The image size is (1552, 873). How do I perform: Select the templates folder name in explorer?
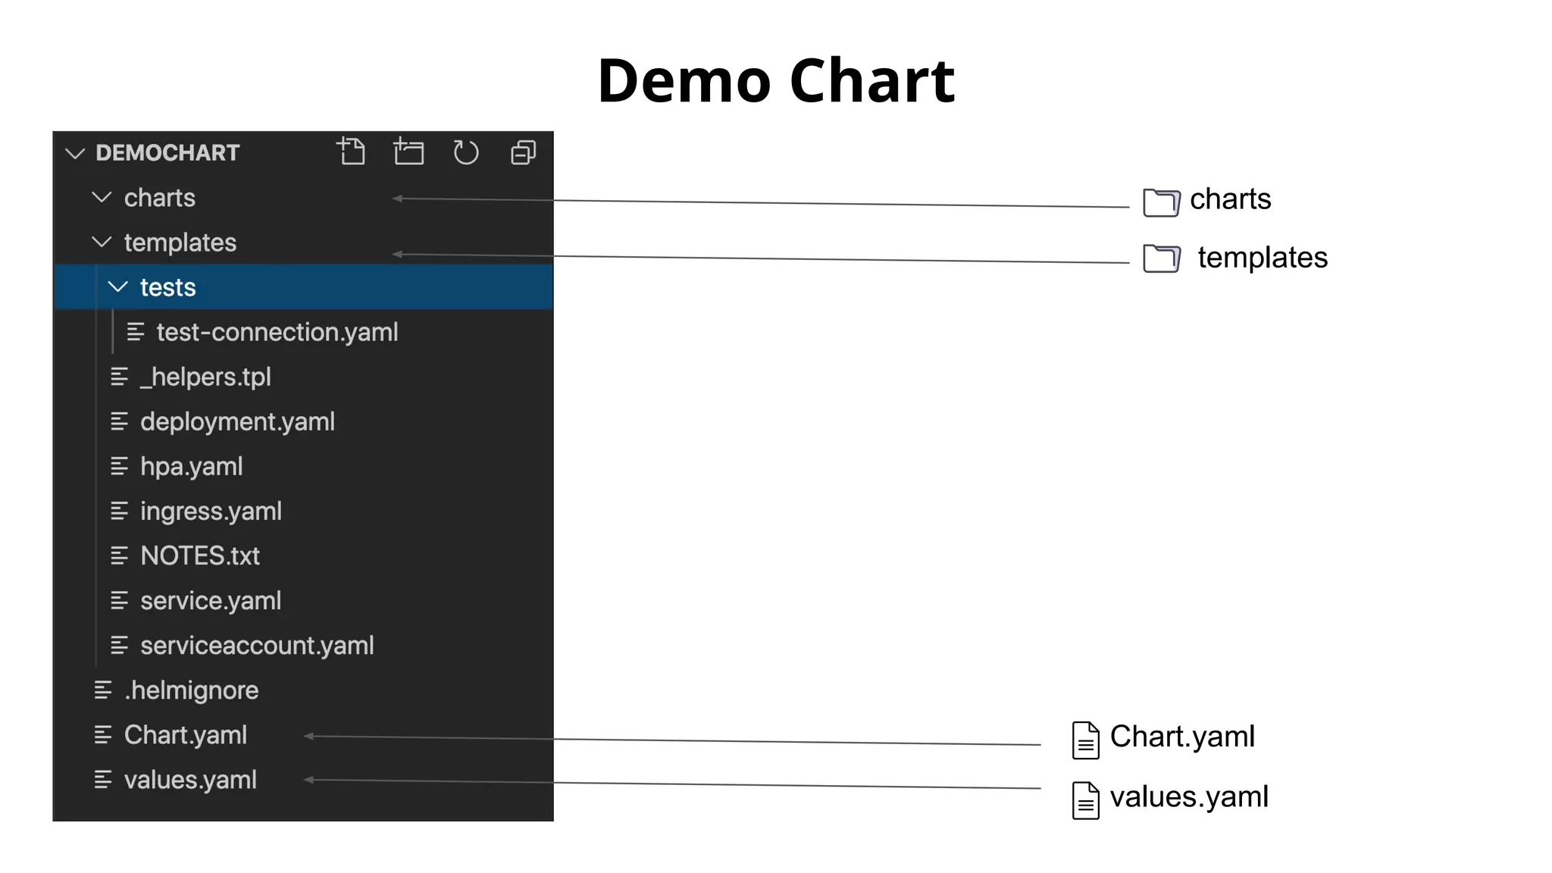(180, 242)
